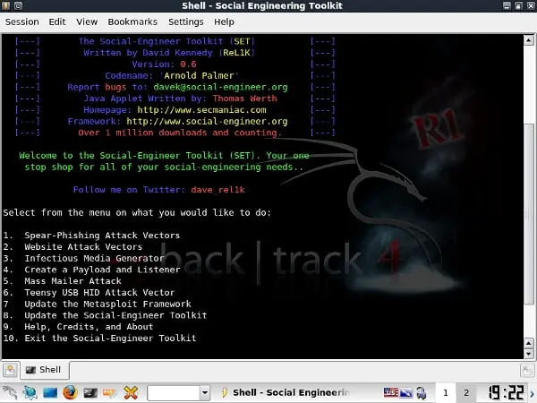Click the panel hide arrow right of the clock
The height and width of the screenshot is (403, 537).
pos(533,394)
